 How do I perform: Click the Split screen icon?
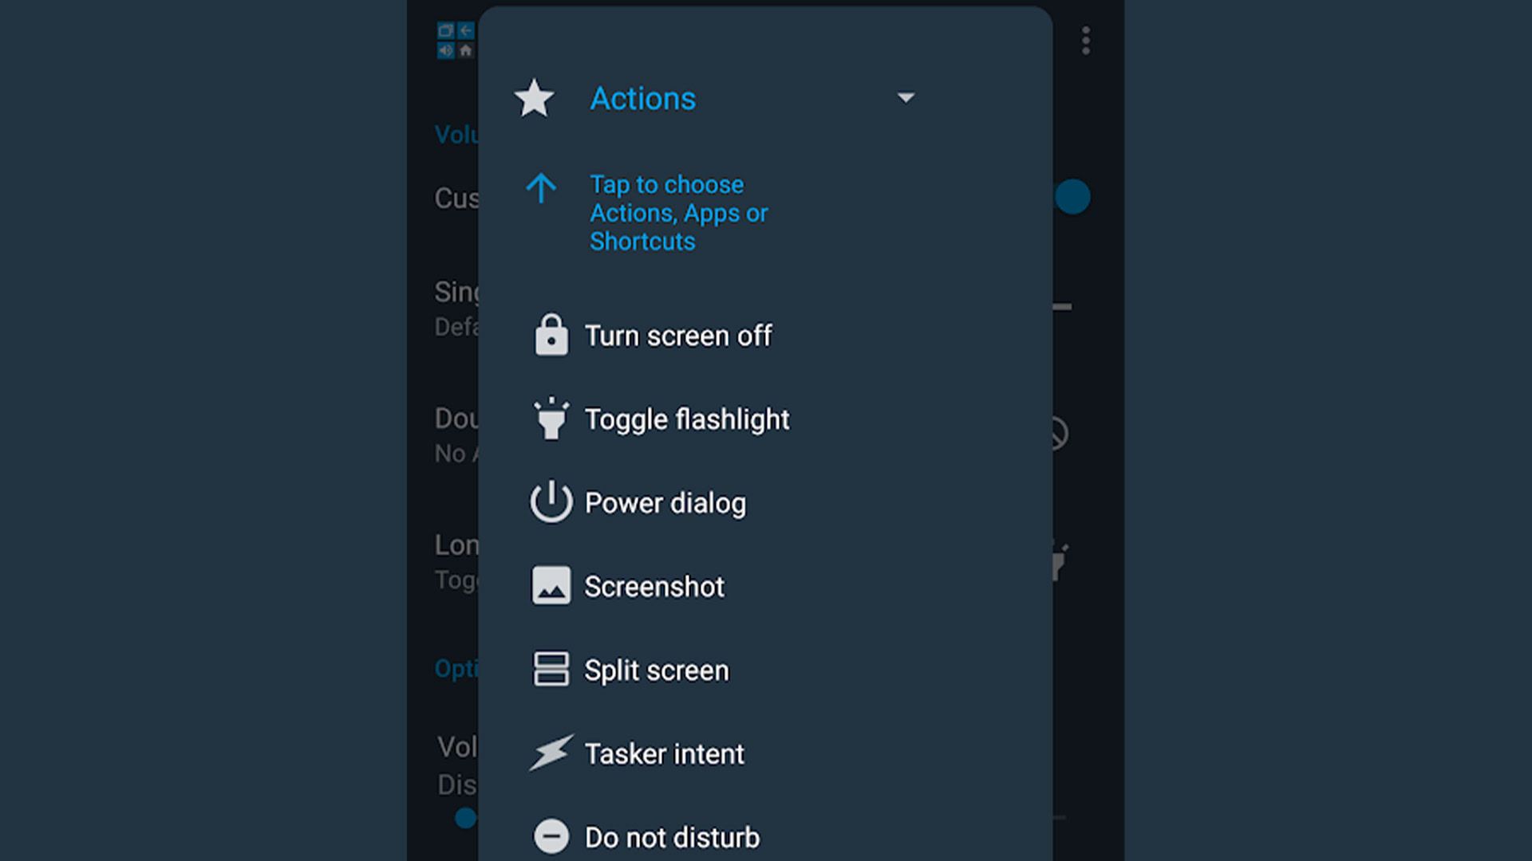tap(551, 670)
